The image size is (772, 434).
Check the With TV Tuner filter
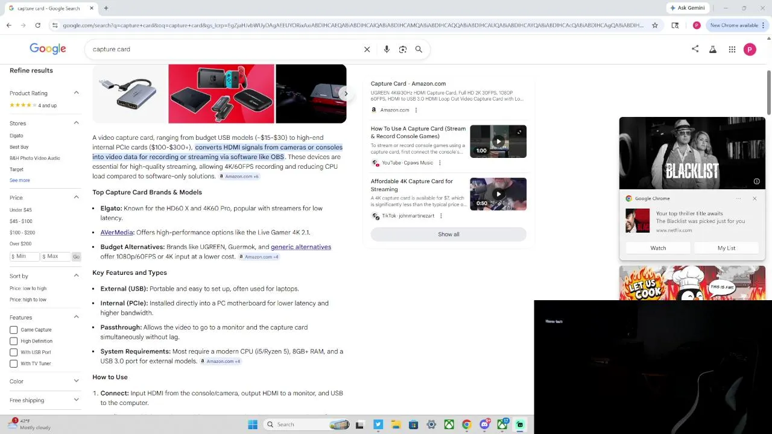tap(13, 363)
